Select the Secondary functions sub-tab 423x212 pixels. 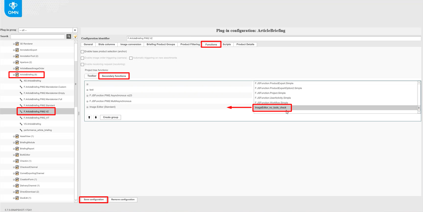tap(114, 76)
